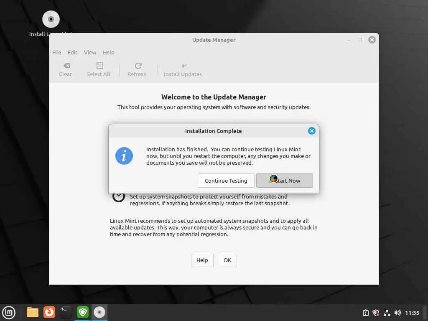Click the clock showing 11:35
The width and height of the screenshot is (428, 321).
click(x=412, y=313)
